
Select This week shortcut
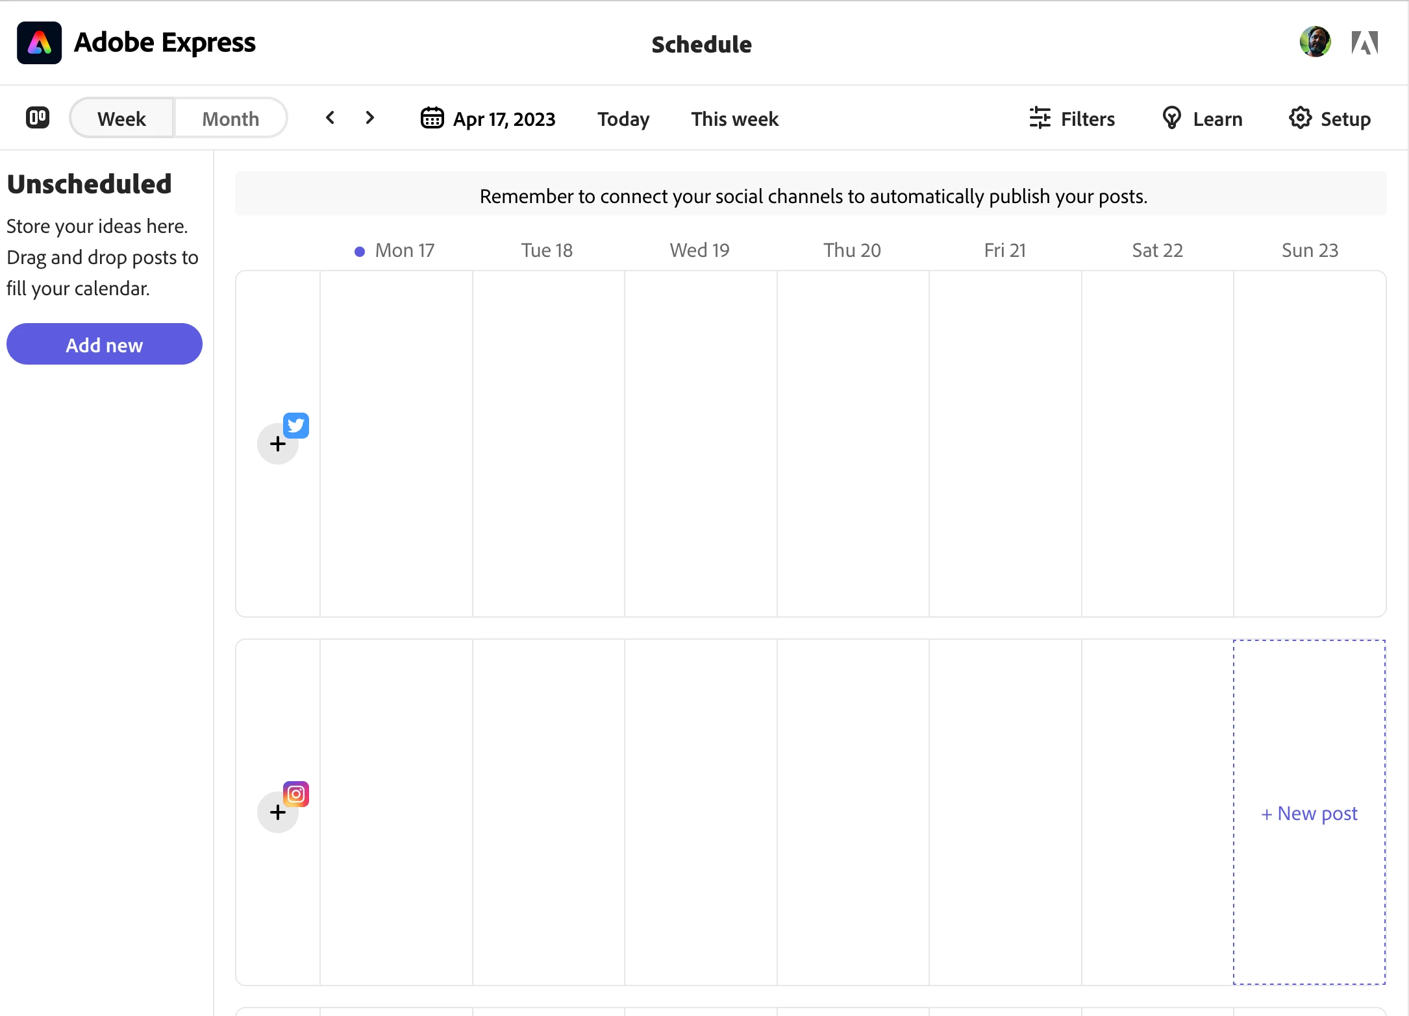click(734, 119)
